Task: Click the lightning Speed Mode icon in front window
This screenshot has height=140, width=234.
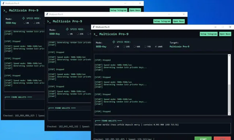Action: click(x=114, y=42)
